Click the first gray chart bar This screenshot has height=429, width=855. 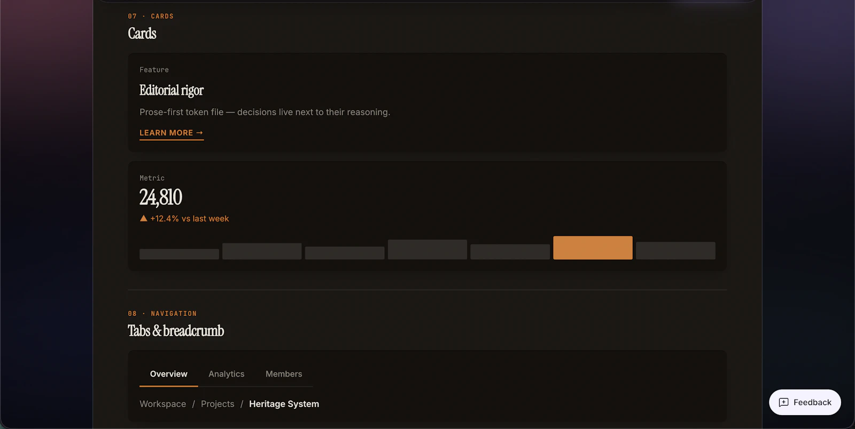tap(179, 254)
